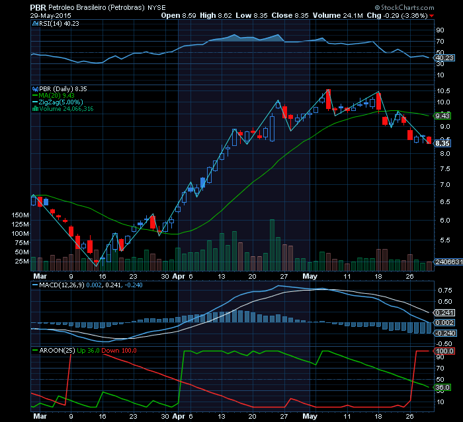Click the May label on bottom Aroon axis
The width and height of the screenshot is (463, 422).
[310, 416]
